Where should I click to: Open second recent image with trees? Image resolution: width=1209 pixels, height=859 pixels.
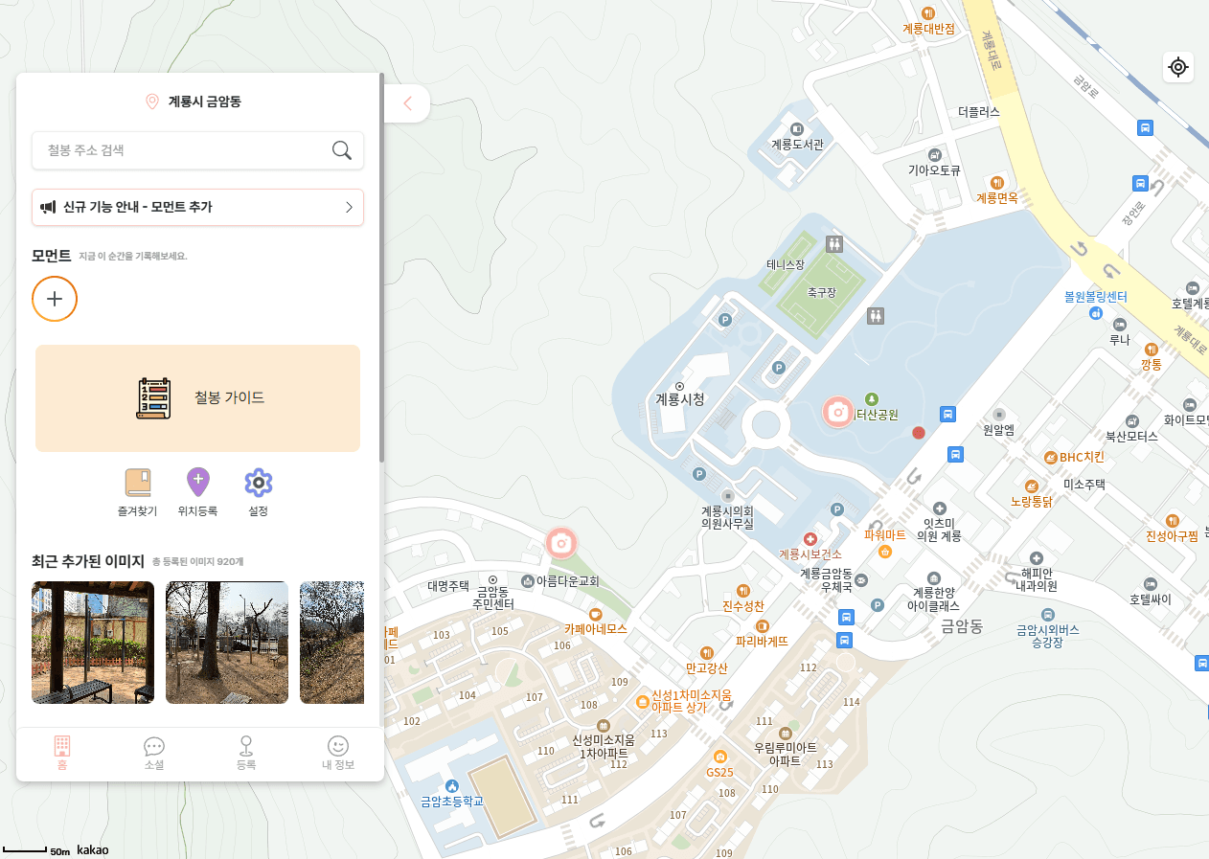[227, 643]
